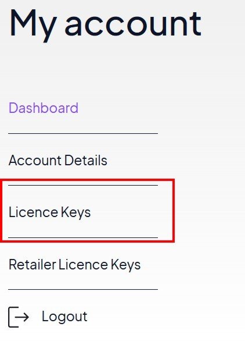
Task: Click the Logout arrow icon
Action: click(x=19, y=317)
